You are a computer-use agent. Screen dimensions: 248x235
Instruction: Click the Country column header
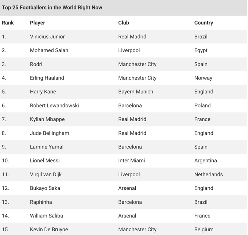click(x=204, y=23)
